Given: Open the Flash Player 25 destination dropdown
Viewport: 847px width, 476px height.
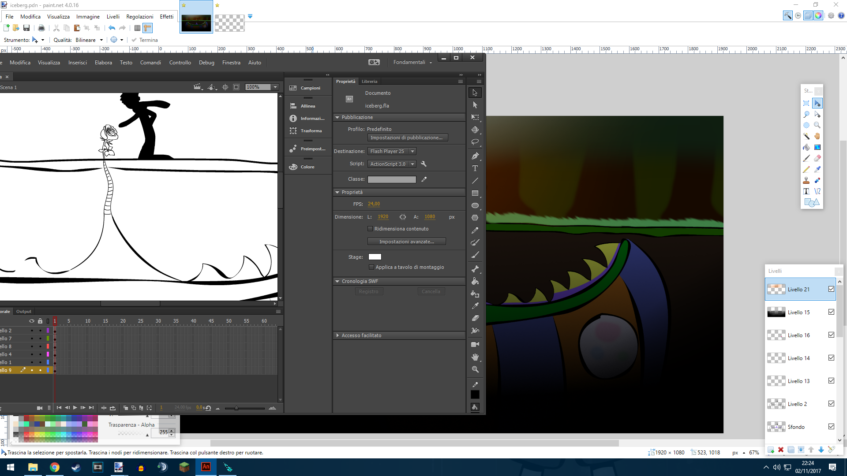Looking at the screenshot, I should coord(392,151).
